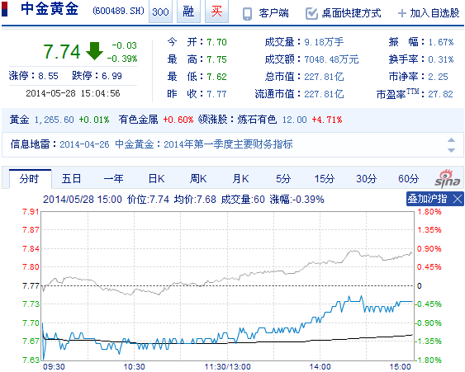The height and width of the screenshot is (372, 465).
Task: Click the 最高 7.75 value
Action: coord(216,59)
